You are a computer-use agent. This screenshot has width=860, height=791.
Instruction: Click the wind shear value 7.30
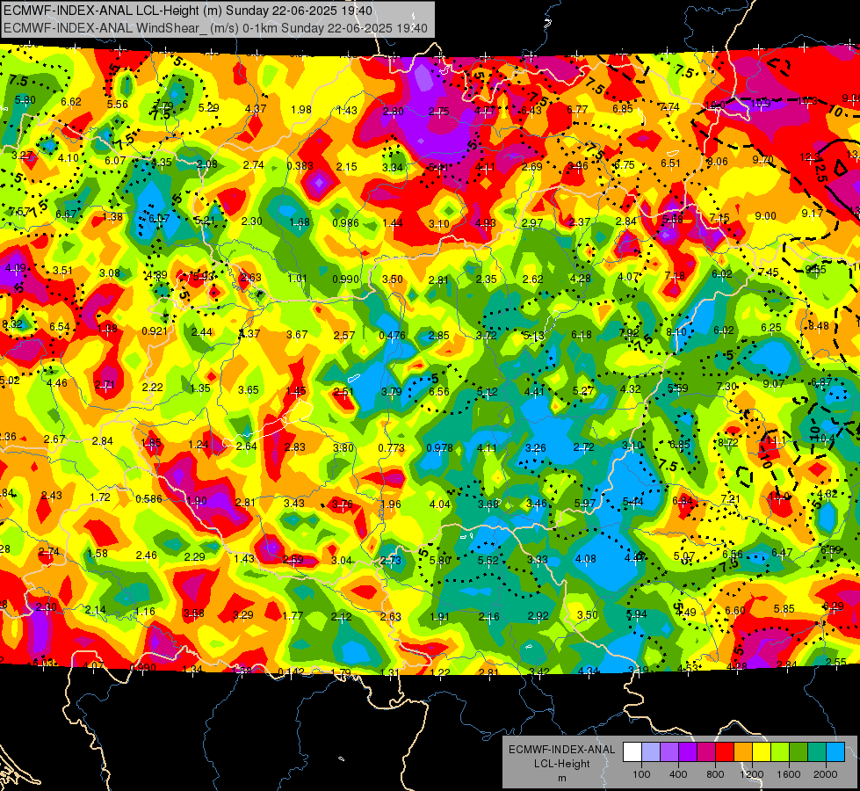726,387
